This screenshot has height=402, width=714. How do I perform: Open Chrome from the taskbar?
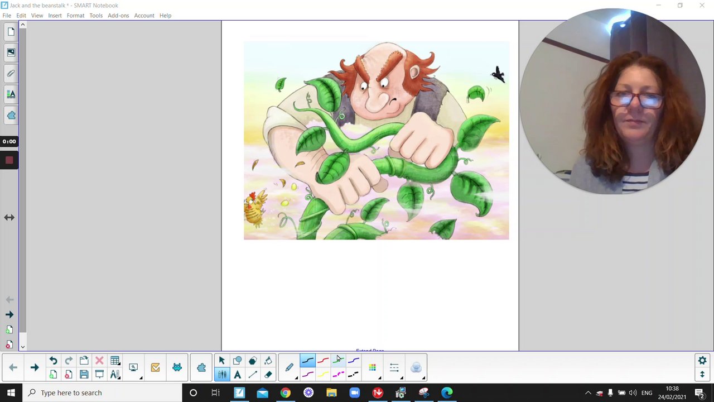point(285,393)
